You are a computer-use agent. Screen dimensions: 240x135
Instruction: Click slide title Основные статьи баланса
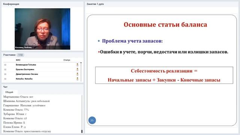click(x=165, y=25)
